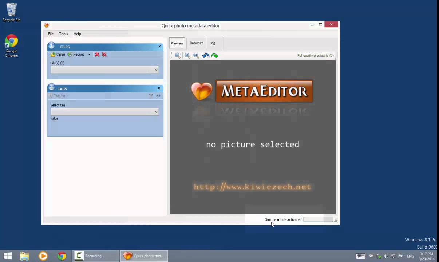439x262 pixels.
Task: Open the Tools menu
Action: [x=63, y=34]
